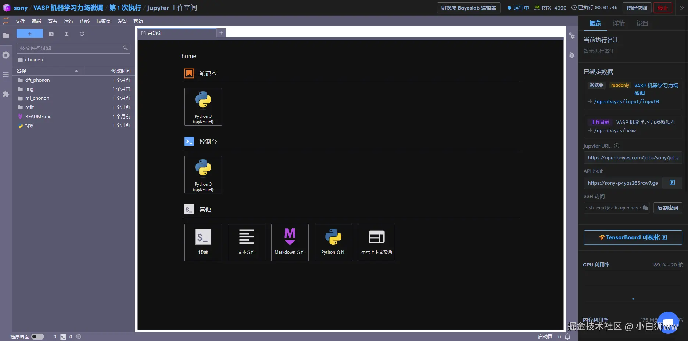Open API address in new window icon
This screenshot has height=341, width=688.
672,183
